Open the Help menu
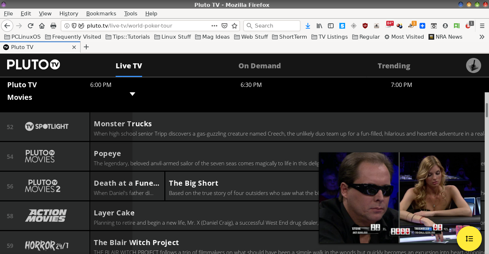The height and width of the screenshot is (254, 489). (151, 14)
